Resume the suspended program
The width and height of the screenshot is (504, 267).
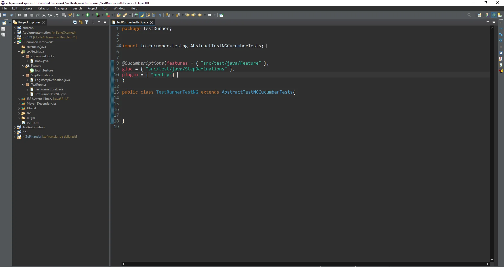[x=20, y=15]
